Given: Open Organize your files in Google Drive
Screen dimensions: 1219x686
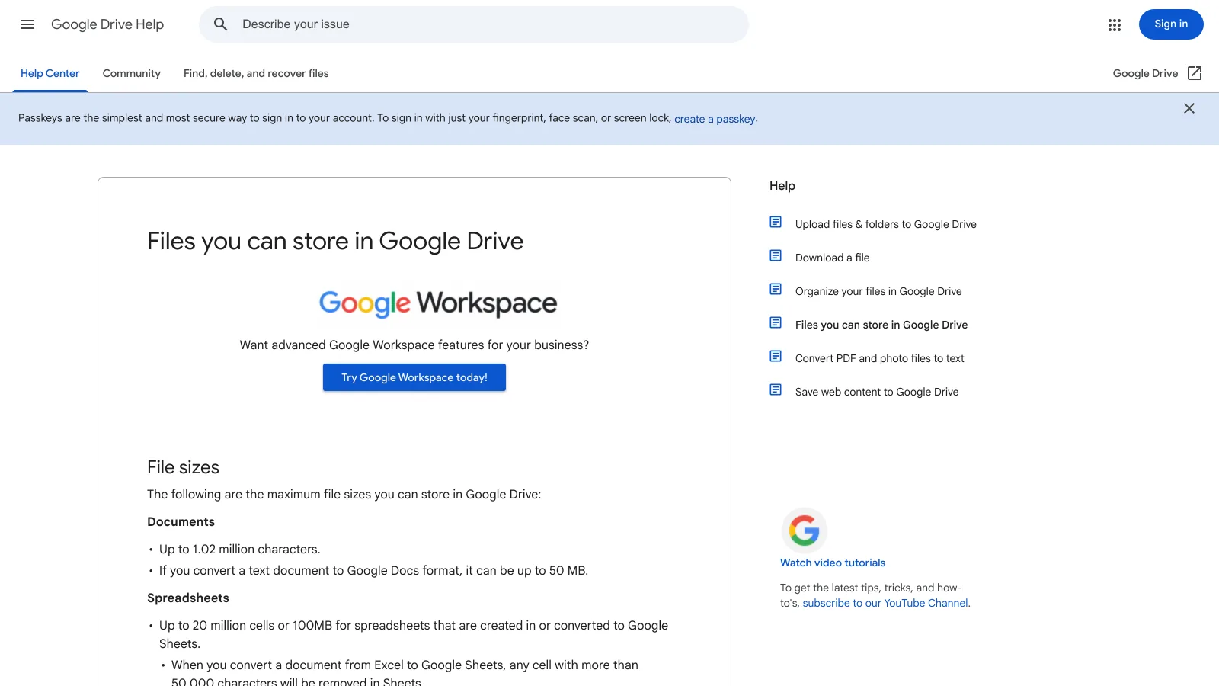Looking at the screenshot, I should (878, 291).
